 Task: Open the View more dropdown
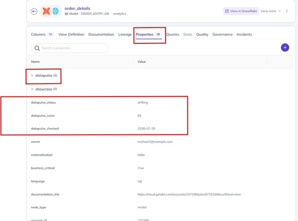[271, 11]
